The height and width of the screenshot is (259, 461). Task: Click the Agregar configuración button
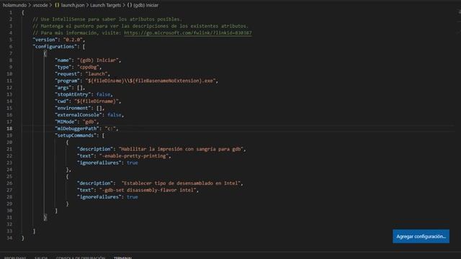coord(421,237)
